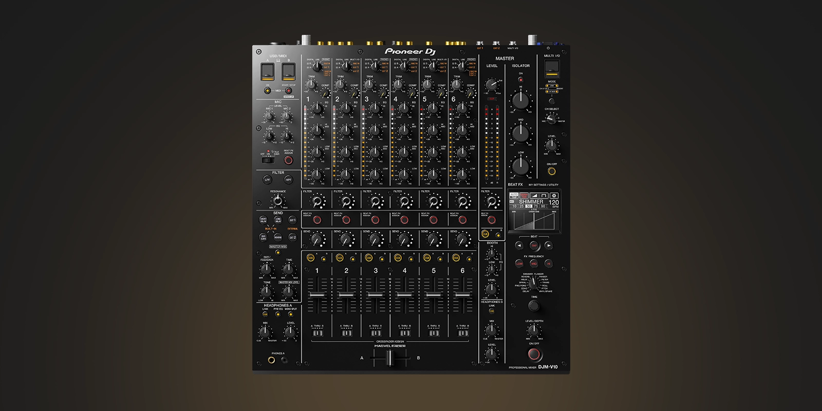The image size is (822, 411).
Task: Click the channel 1 input selector knob
Action: (x=317, y=66)
